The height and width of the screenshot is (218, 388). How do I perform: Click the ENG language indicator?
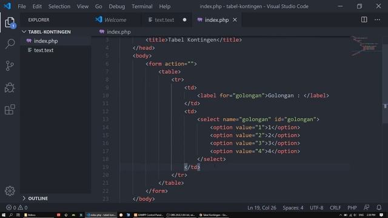click(361, 215)
